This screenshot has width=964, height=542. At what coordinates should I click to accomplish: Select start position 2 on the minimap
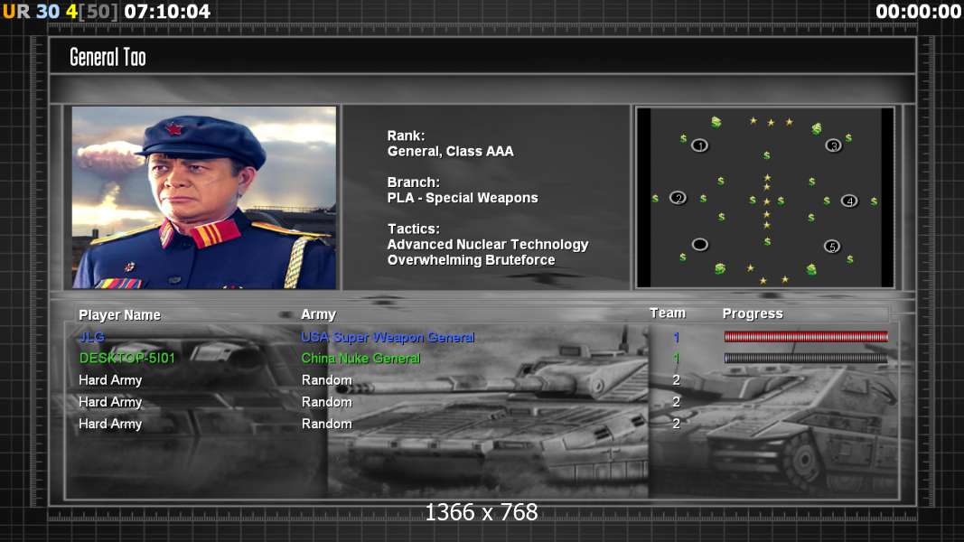tap(678, 198)
